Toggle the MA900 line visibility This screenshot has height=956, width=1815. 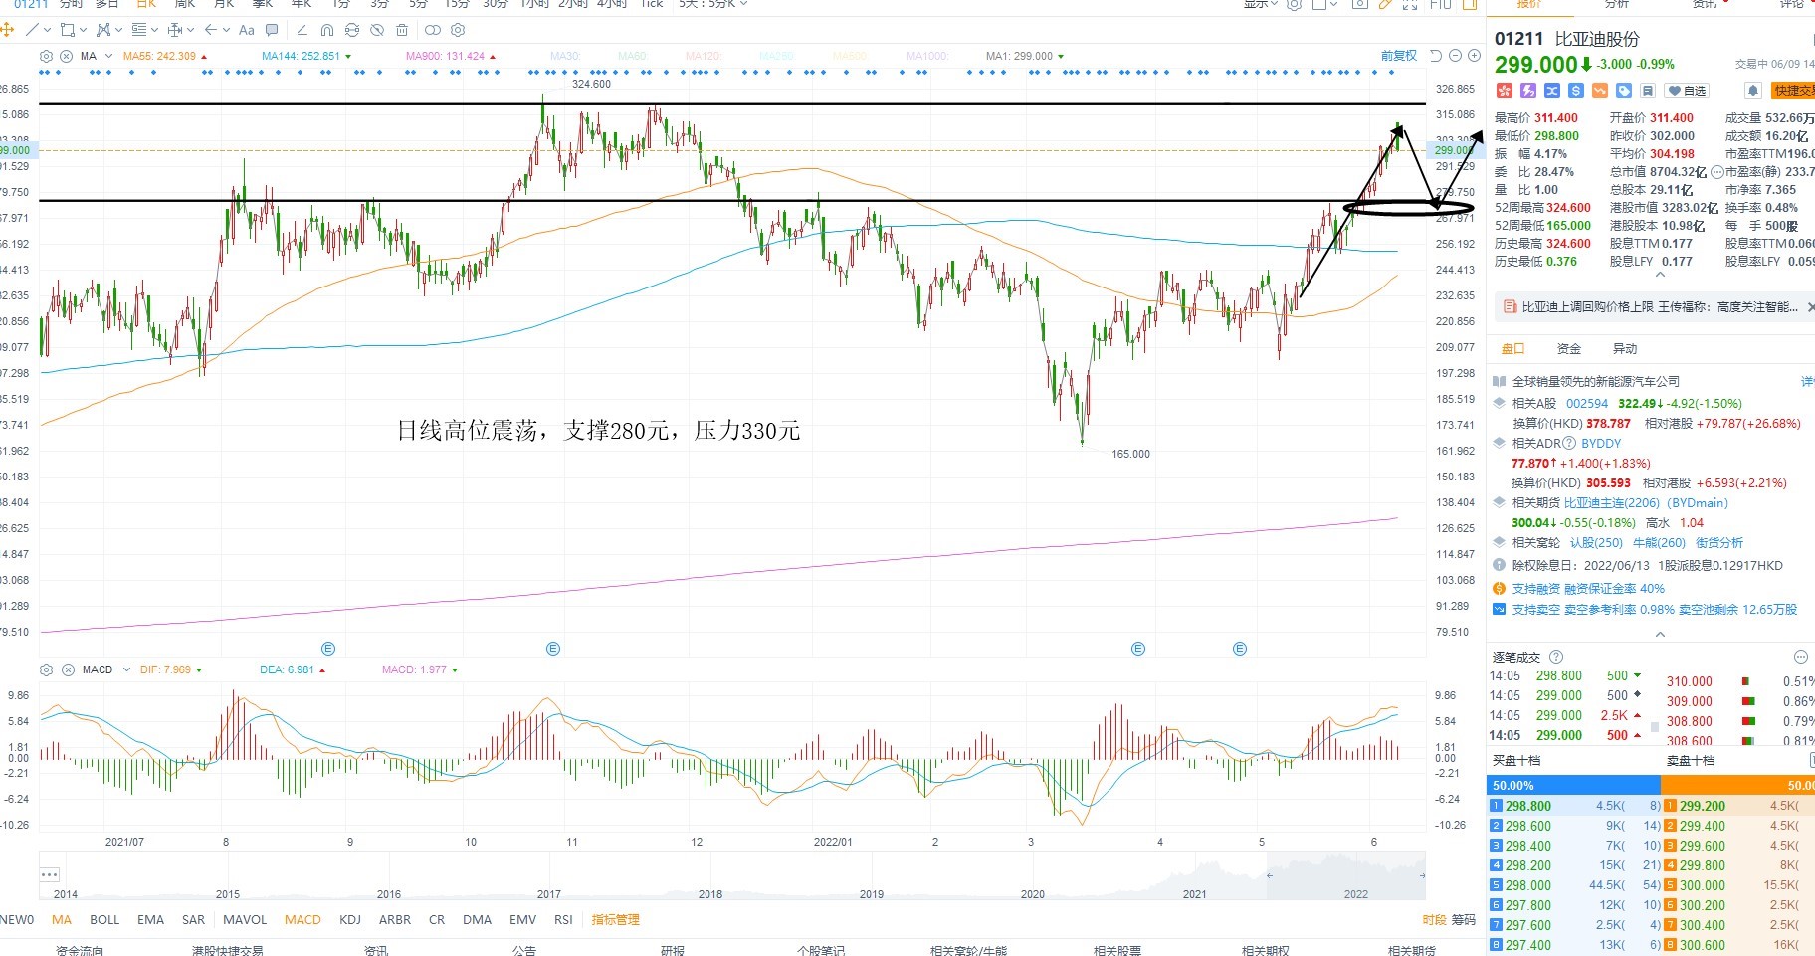(x=451, y=56)
